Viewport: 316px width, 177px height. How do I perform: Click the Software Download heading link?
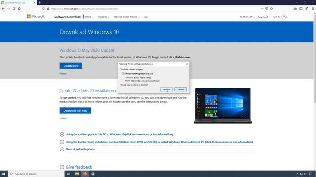[68, 17]
